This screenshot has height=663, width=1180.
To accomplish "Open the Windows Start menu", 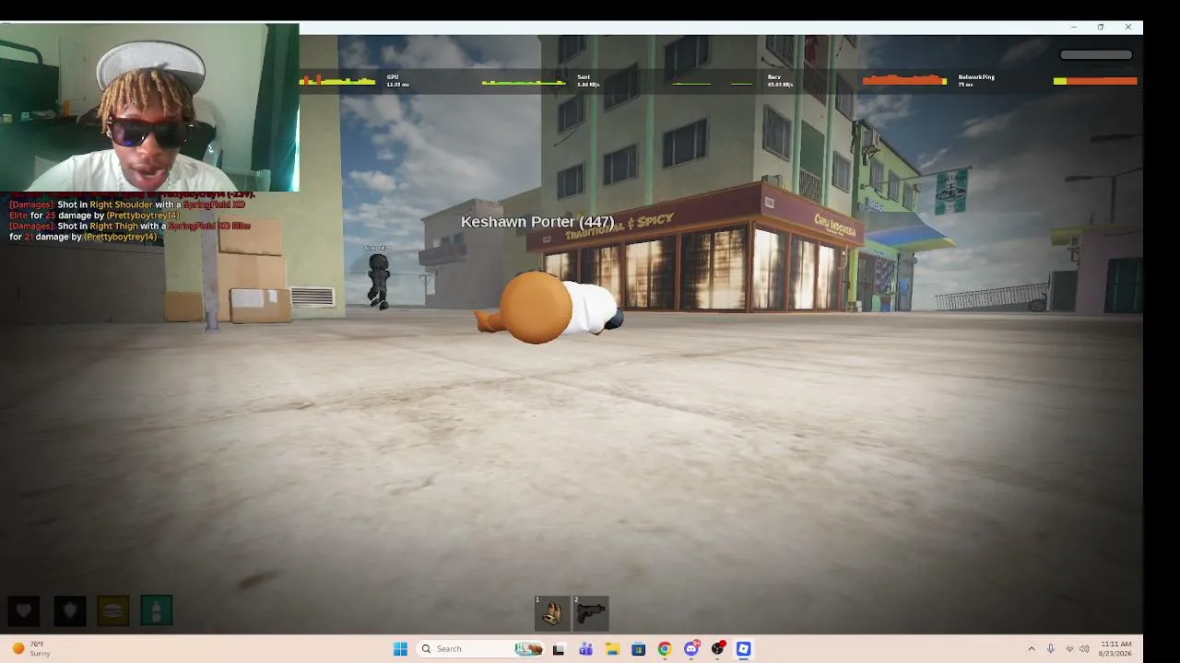I will (x=400, y=649).
